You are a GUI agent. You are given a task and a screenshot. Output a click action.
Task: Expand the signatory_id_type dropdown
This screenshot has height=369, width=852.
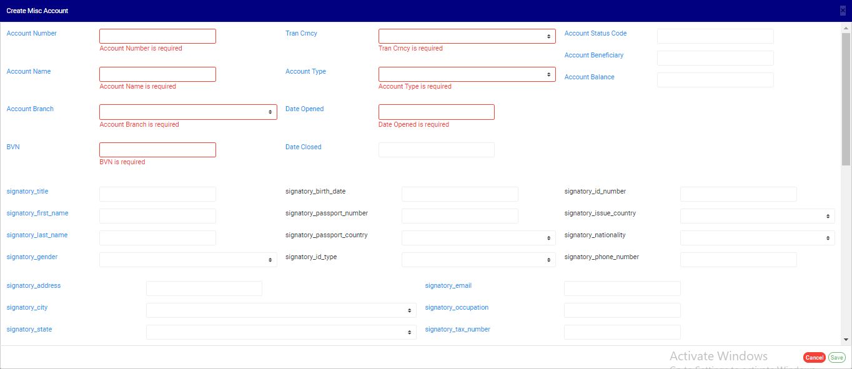[478, 260]
